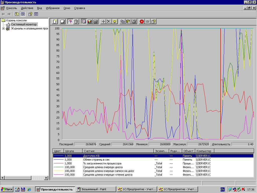
Task: Switch to the View Histogram mode
Action: click(x=90, y=22)
